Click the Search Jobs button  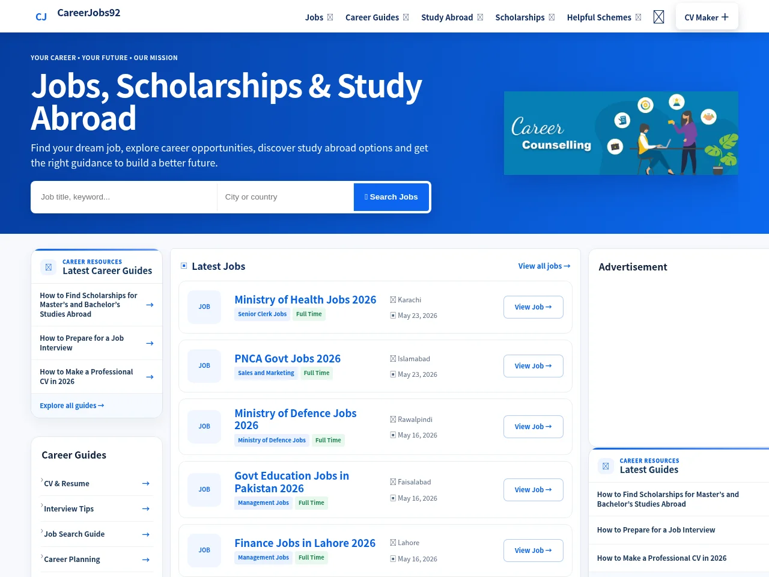point(391,197)
